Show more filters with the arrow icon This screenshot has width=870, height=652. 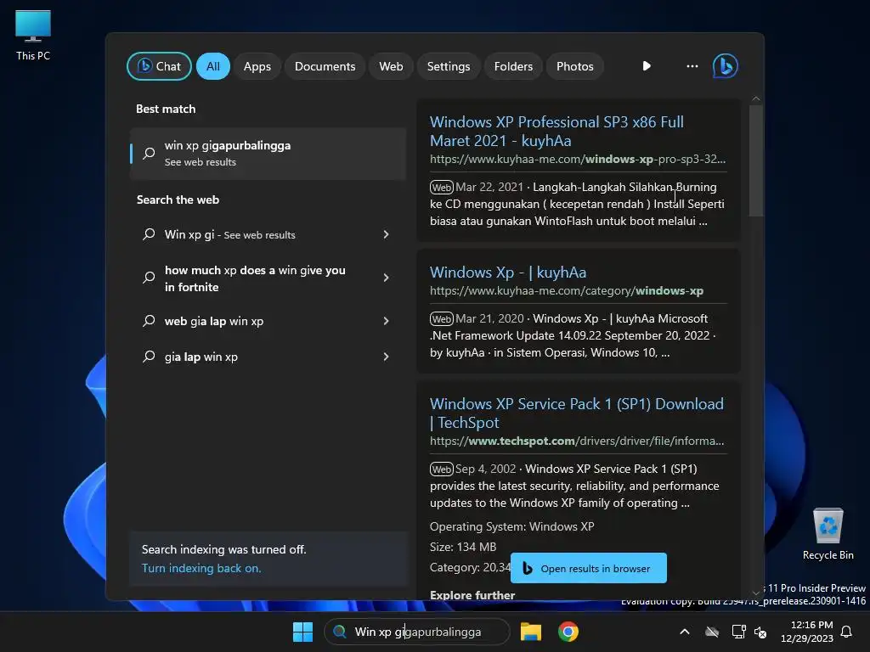point(647,66)
